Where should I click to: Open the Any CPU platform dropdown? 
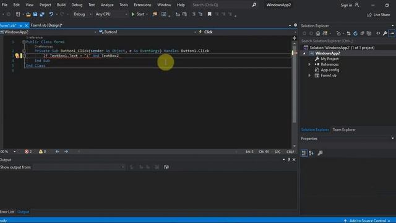tap(111, 14)
